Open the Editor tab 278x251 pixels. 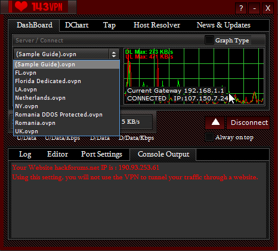(57, 154)
